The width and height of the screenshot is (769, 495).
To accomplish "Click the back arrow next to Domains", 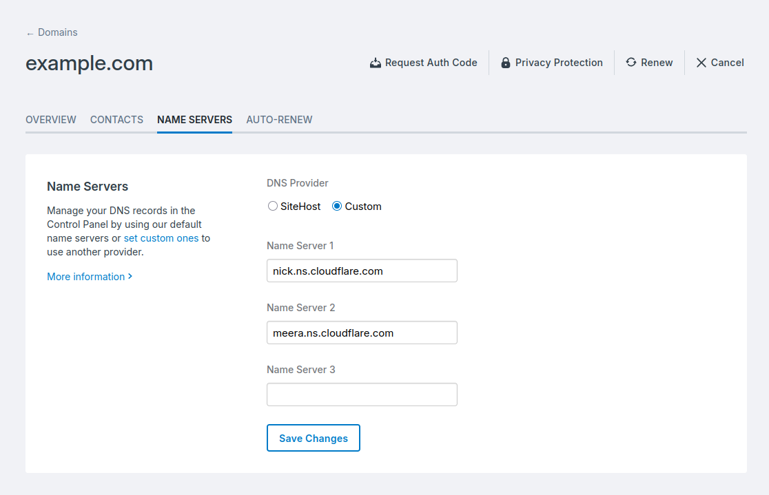I will coord(28,32).
